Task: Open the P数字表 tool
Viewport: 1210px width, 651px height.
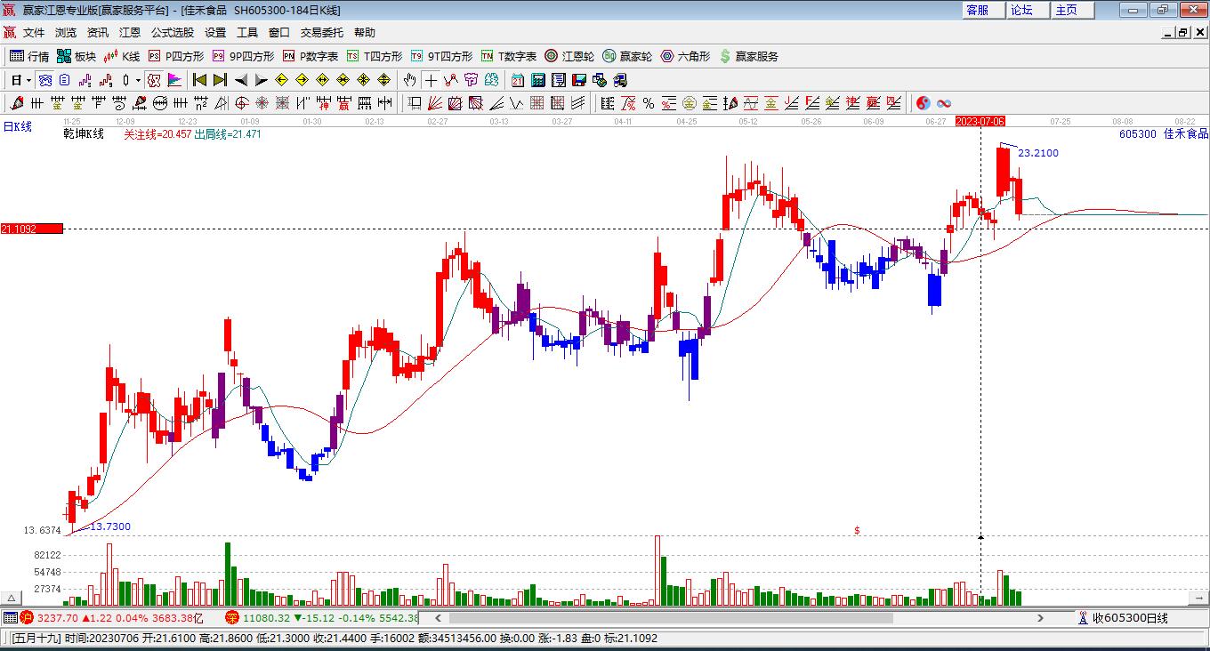Action: (x=311, y=56)
